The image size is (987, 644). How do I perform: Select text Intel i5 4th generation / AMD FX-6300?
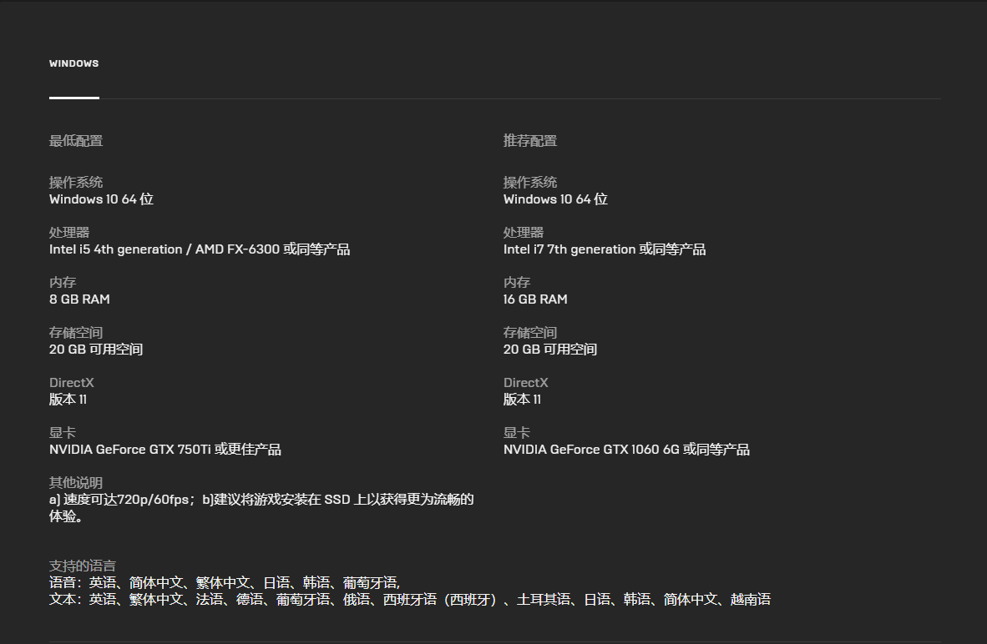pos(164,249)
